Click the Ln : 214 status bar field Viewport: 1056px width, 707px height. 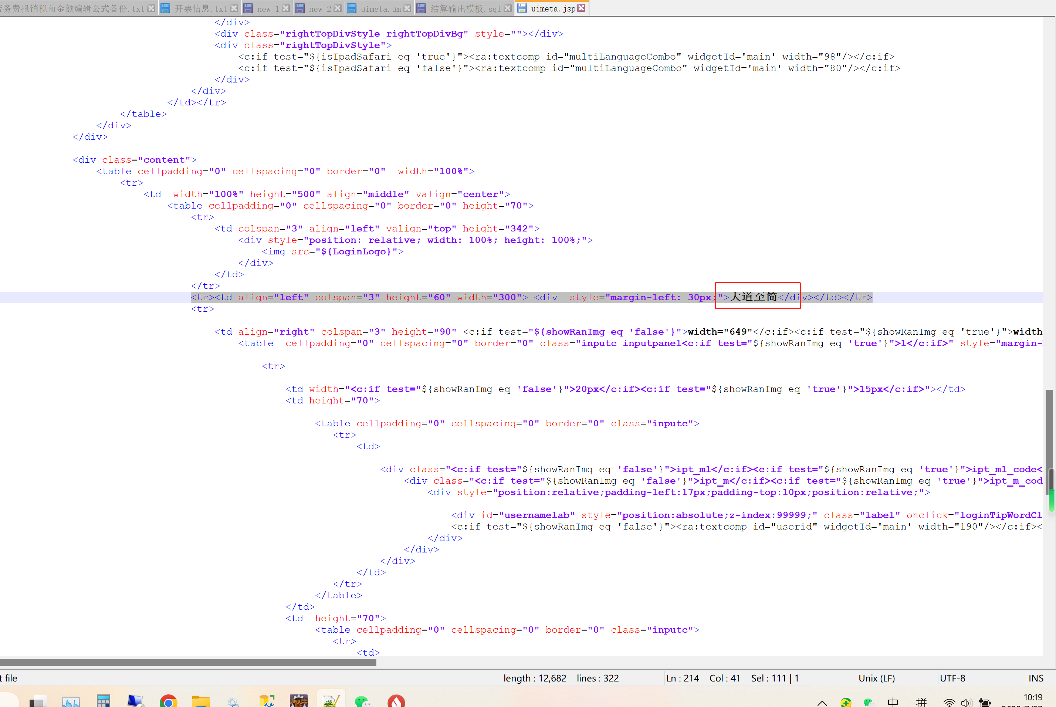coord(682,678)
